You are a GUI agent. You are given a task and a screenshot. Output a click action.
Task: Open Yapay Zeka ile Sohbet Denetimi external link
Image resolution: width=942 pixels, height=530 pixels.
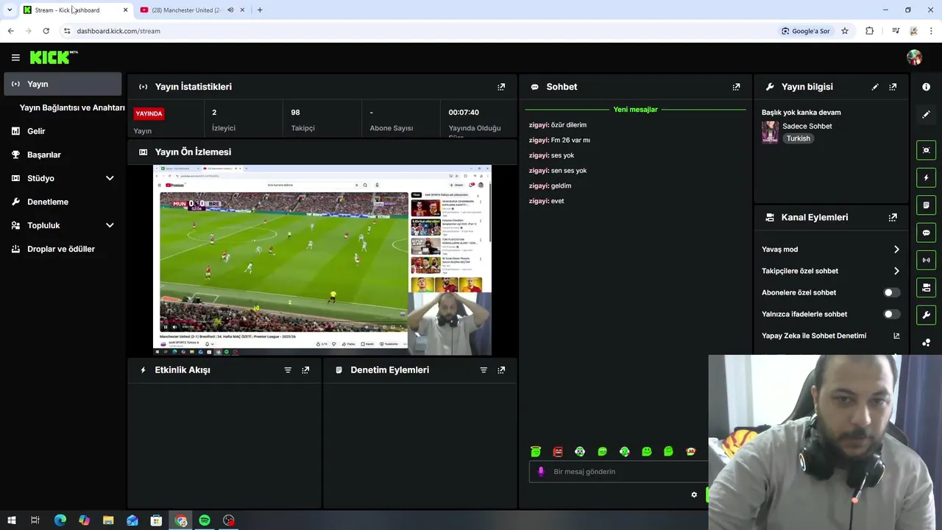click(x=896, y=336)
